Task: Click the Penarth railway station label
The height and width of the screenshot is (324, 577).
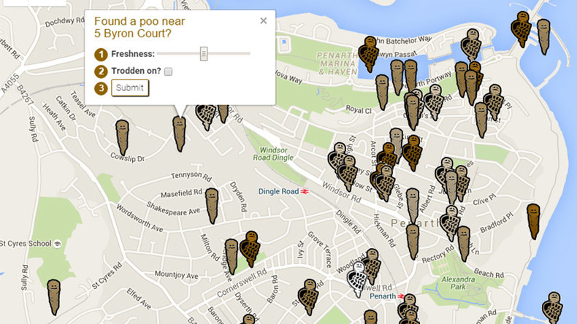Action: [x=383, y=296]
